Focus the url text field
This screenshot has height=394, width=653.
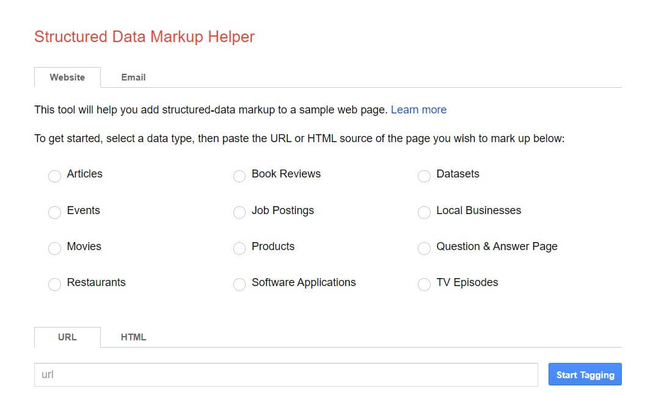[286, 374]
